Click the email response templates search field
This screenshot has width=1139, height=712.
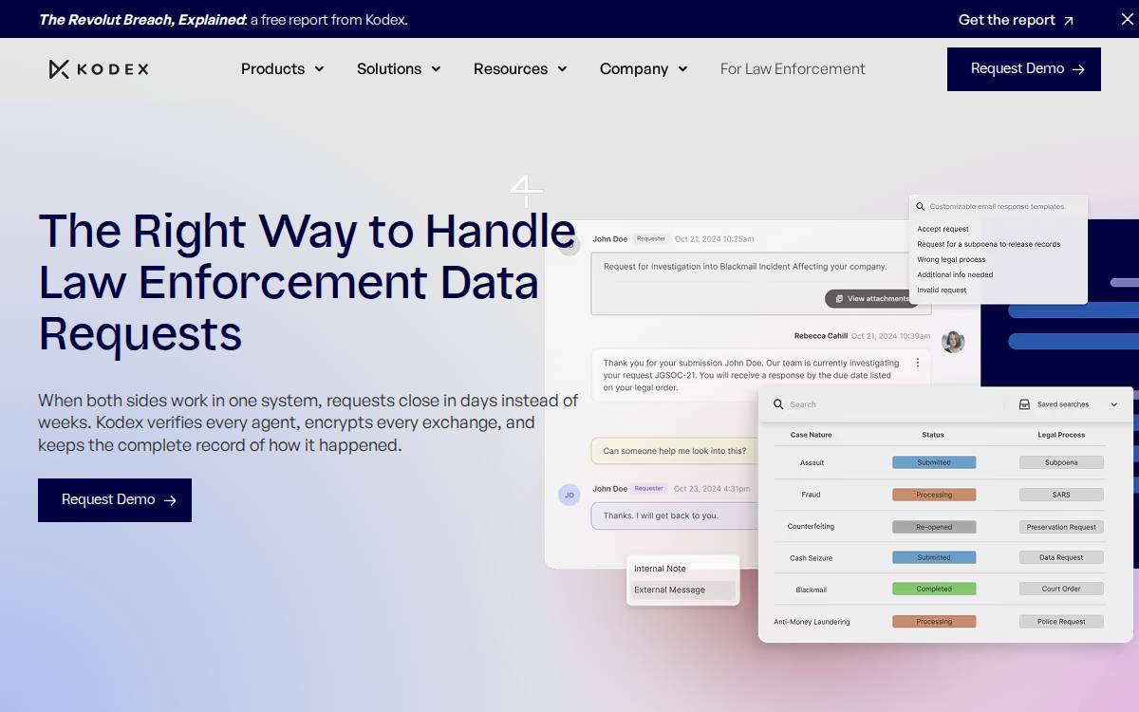[999, 206]
